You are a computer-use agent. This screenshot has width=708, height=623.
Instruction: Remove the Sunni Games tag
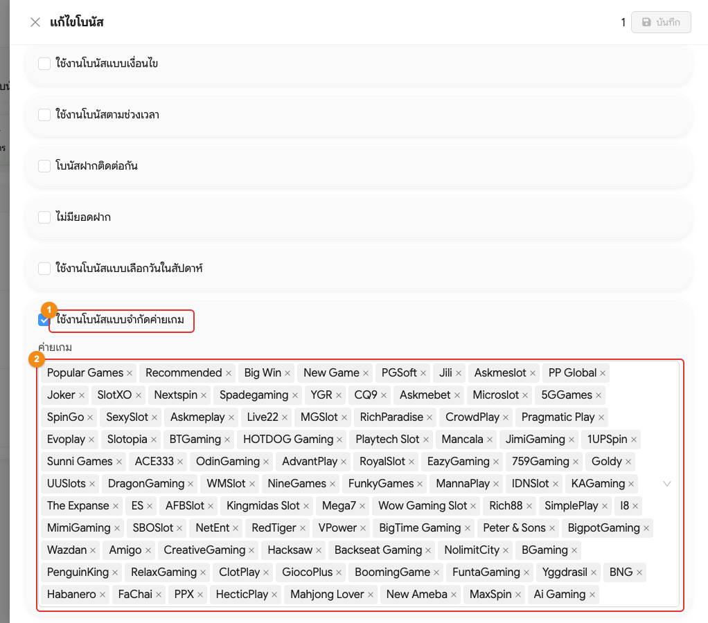pos(119,462)
